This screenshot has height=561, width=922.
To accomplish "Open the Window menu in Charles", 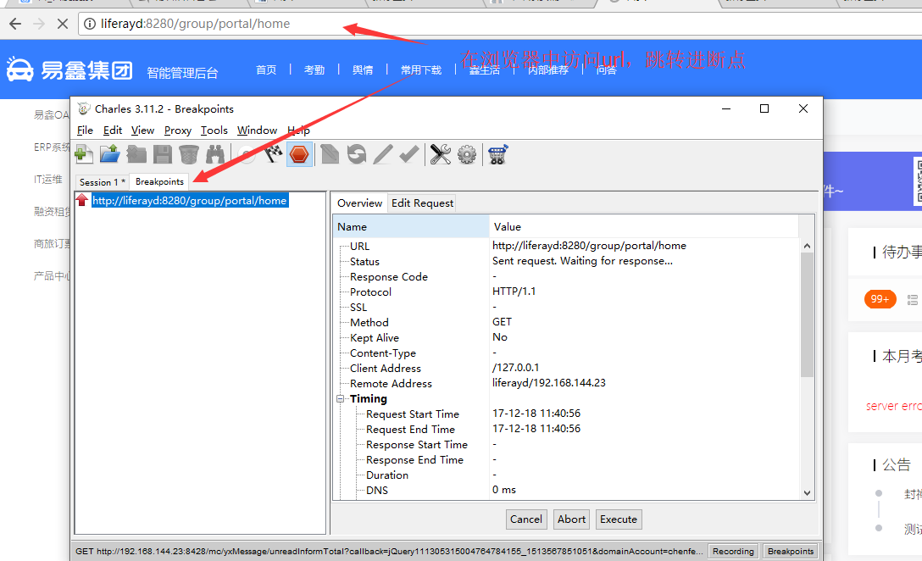I will pyautogui.click(x=257, y=130).
